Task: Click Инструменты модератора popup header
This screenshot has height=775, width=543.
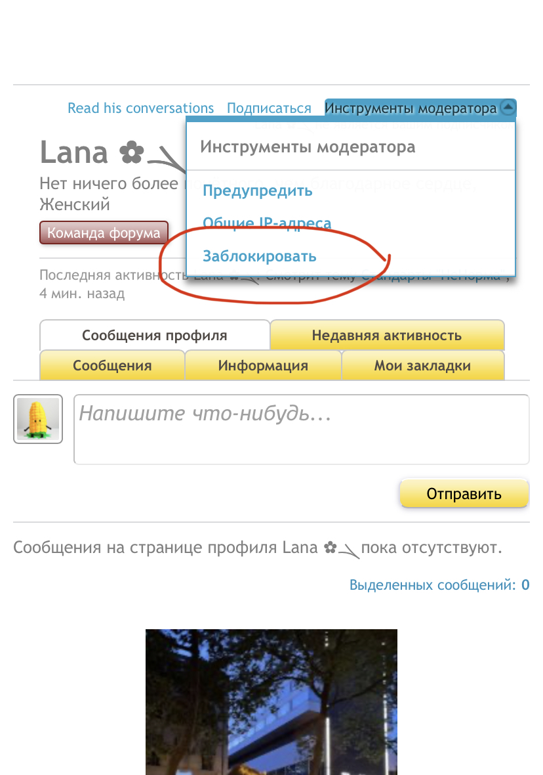Action: (x=308, y=147)
